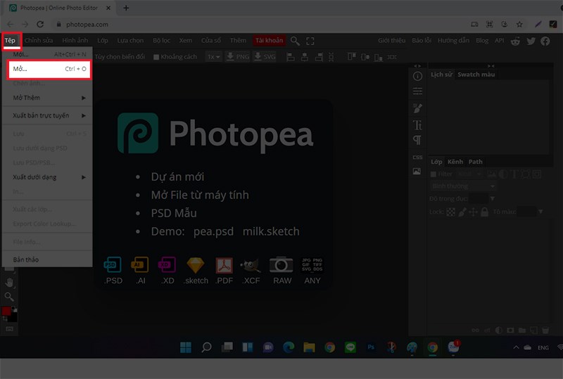Viewport: 563px width, 379px height.
Task: Toggle the Khoảng cách checkbox
Action: click(156, 57)
